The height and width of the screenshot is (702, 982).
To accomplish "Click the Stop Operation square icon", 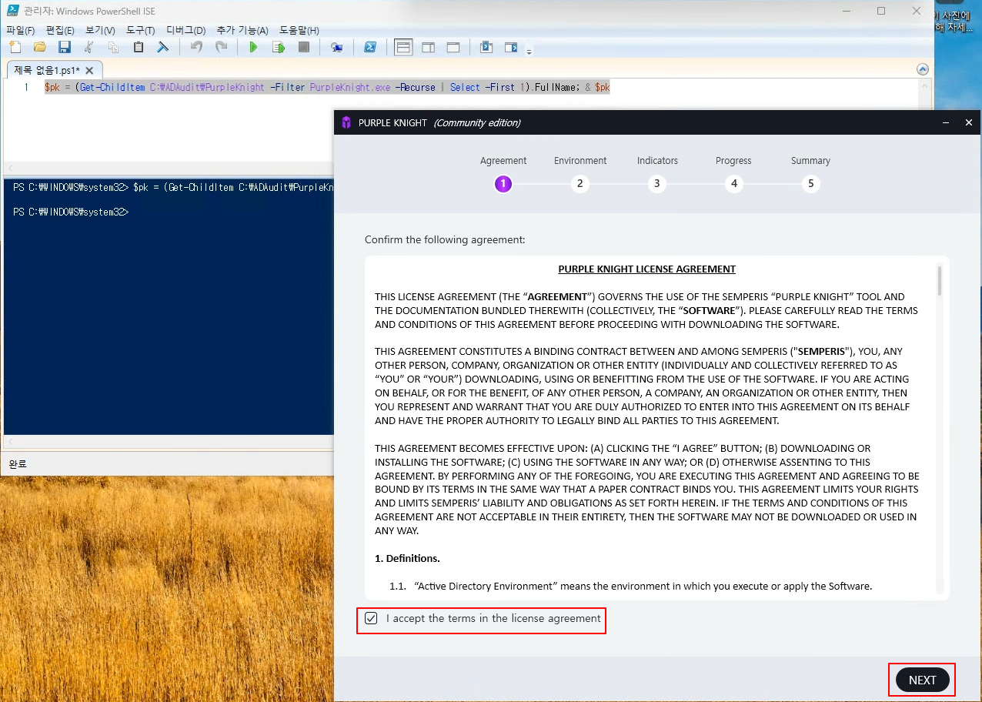I will pos(304,47).
